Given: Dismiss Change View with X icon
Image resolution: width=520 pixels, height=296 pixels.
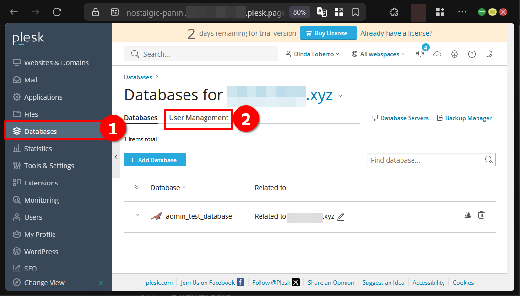Looking at the screenshot, I should click(101, 283).
